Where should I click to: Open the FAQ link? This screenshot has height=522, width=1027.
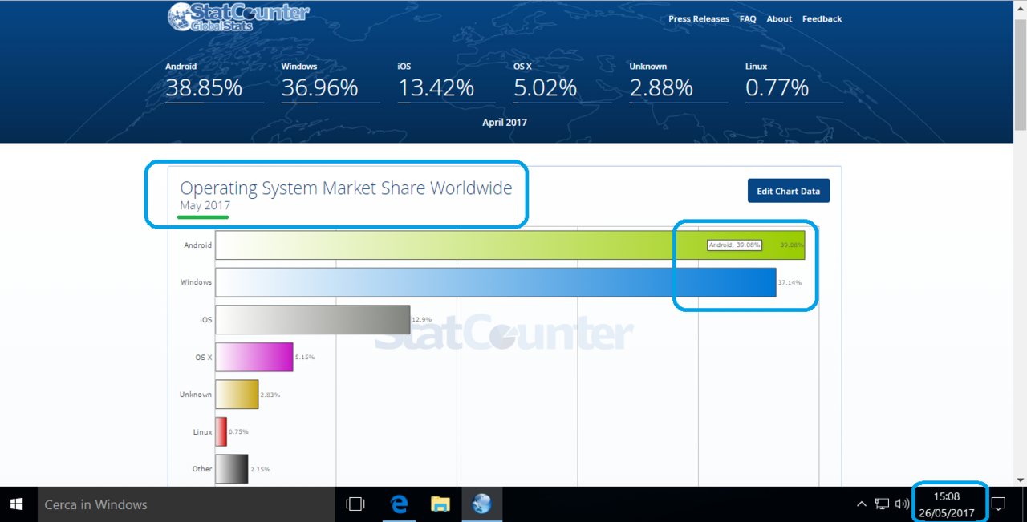pyautogui.click(x=748, y=19)
